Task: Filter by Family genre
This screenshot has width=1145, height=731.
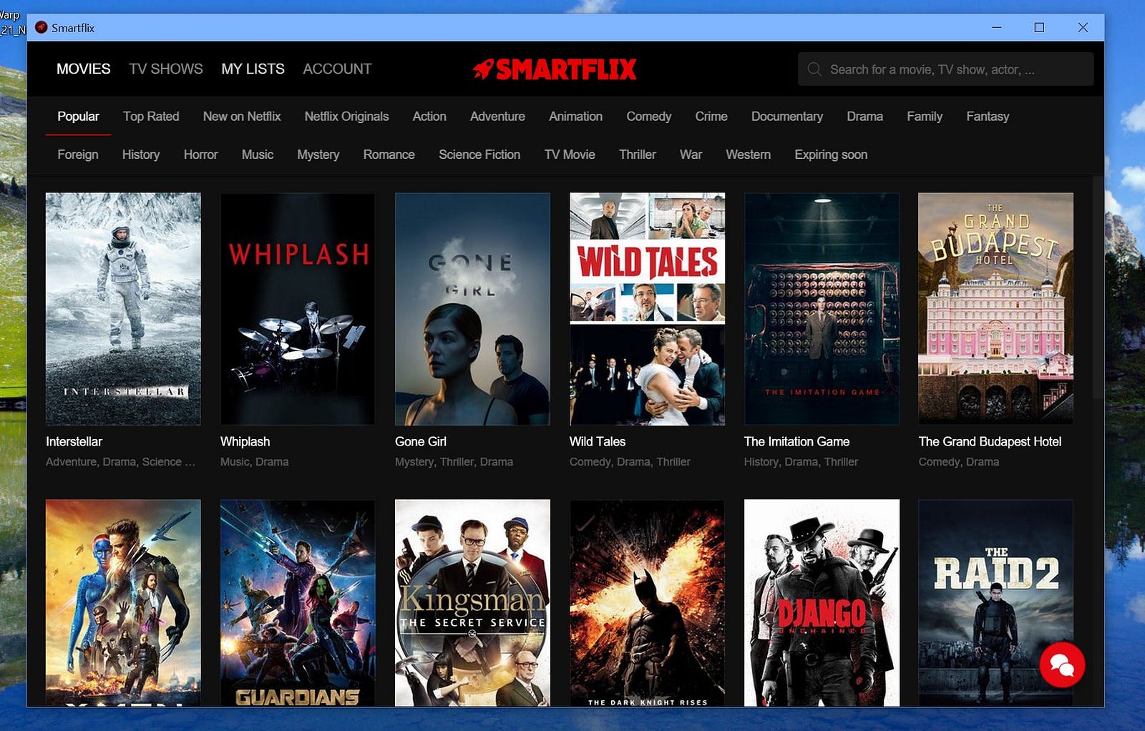Action: (925, 117)
